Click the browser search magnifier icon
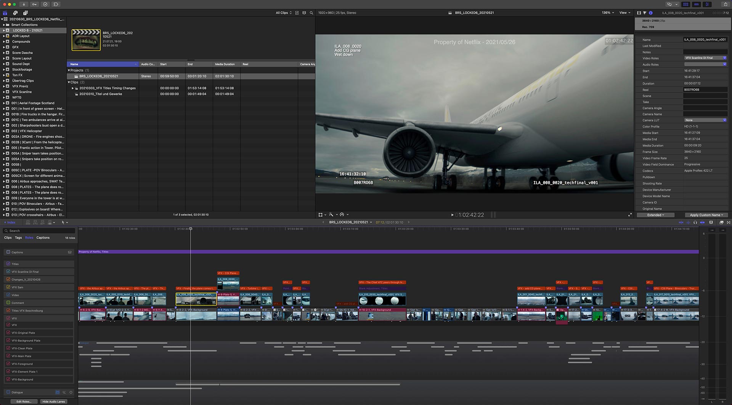This screenshot has width=732, height=405. tap(311, 13)
